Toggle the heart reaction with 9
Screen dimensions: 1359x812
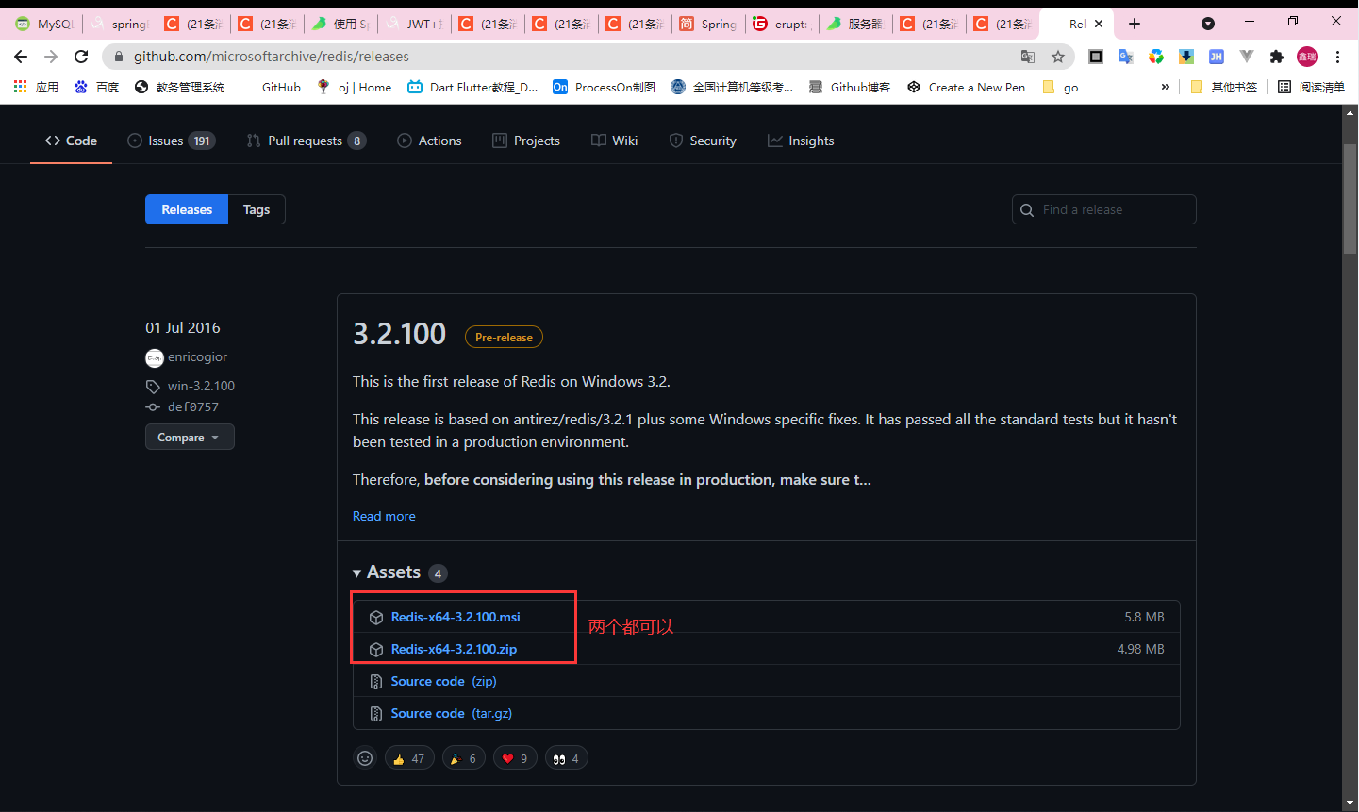point(515,758)
